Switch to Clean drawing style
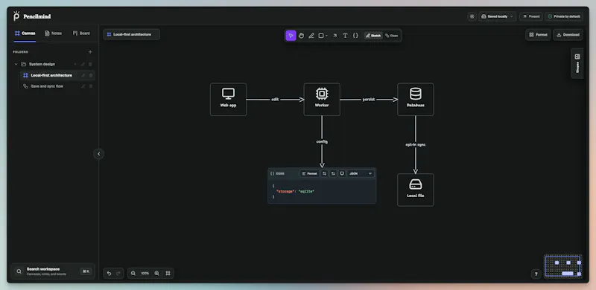The image size is (596, 290). [x=392, y=35]
